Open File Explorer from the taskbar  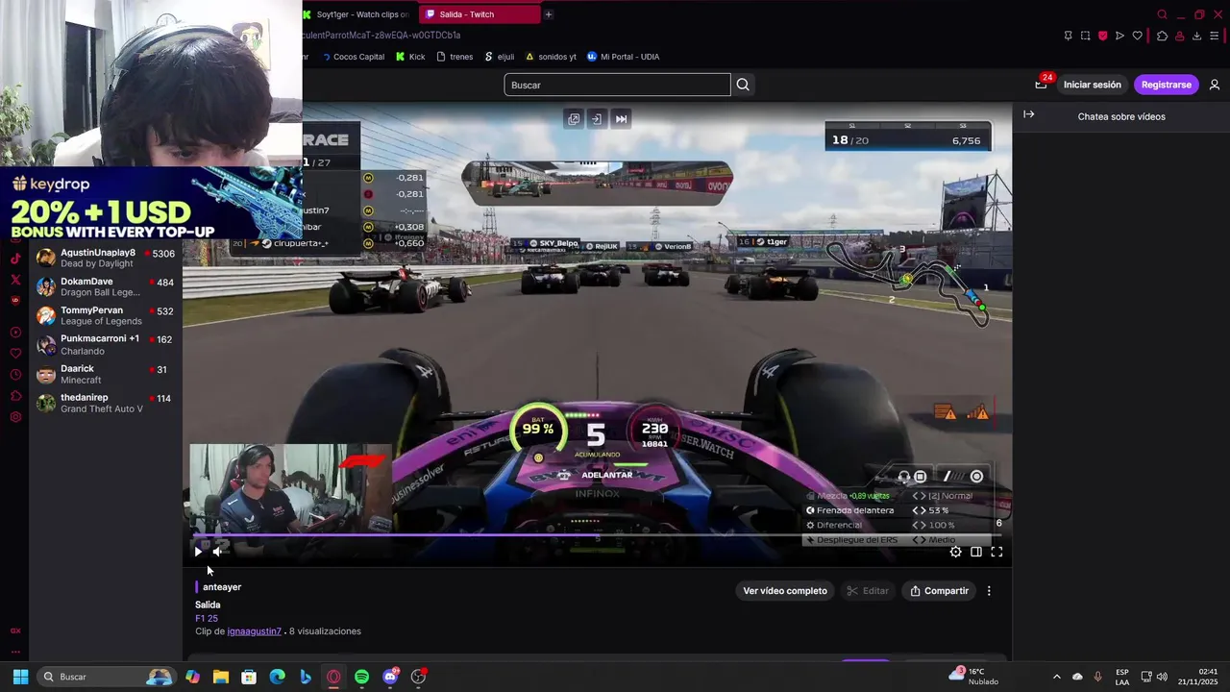point(221,677)
